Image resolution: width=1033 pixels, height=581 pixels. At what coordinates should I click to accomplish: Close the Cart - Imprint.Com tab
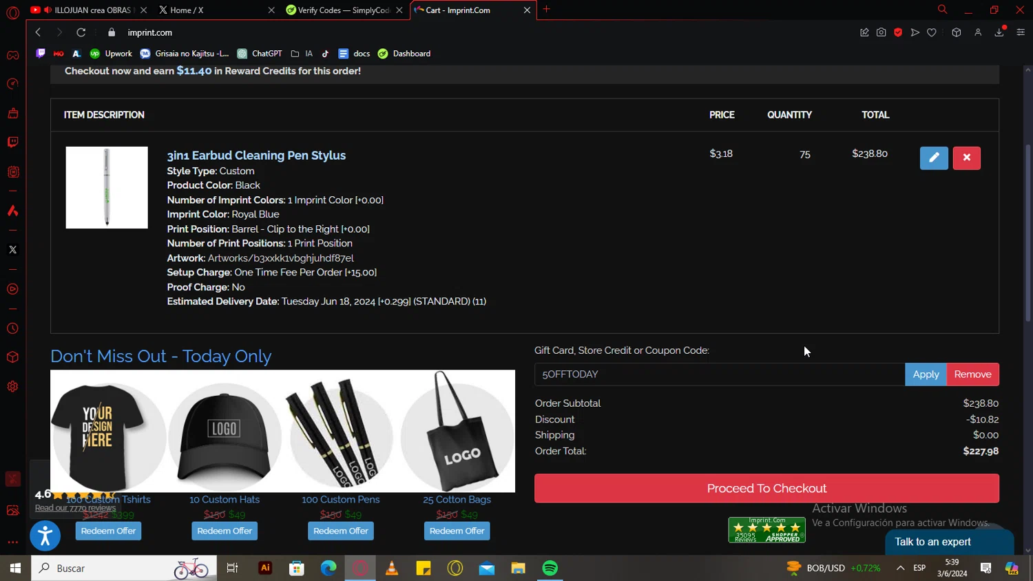tap(527, 10)
